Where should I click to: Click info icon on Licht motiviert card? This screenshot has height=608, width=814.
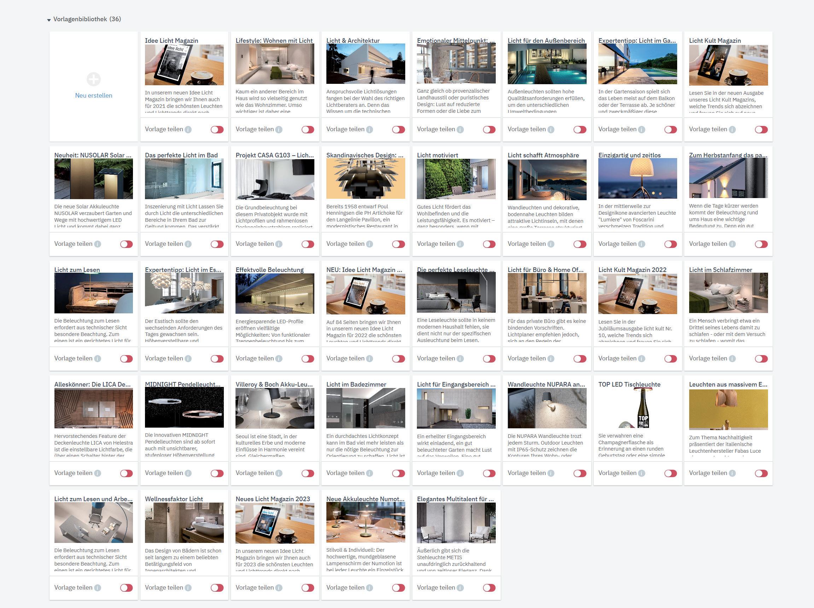[x=460, y=244]
